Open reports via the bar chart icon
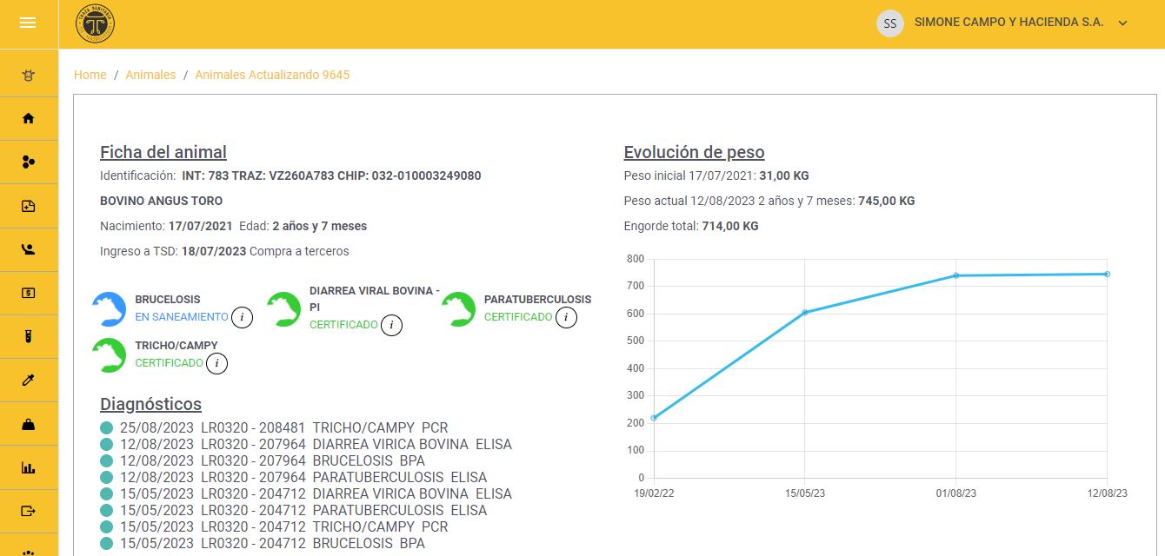Screen dimensions: 1165x556 click(x=30, y=467)
